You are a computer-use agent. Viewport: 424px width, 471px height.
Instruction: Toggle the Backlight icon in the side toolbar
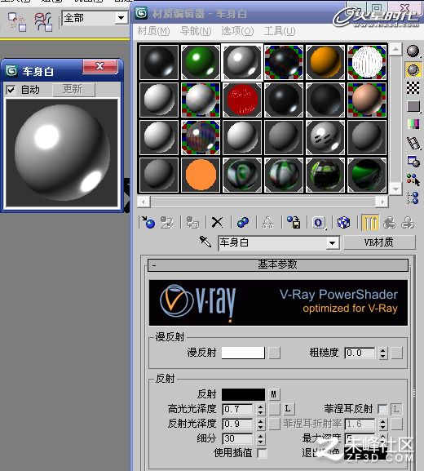click(x=413, y=70)
